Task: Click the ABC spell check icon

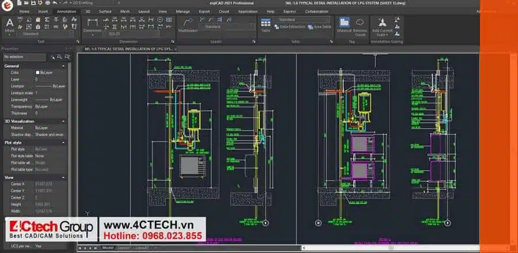Action: click(20, 19)
